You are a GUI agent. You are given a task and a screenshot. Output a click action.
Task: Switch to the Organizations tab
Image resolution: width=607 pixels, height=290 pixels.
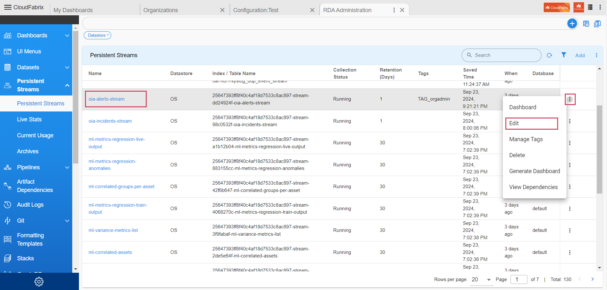point(160,10)
